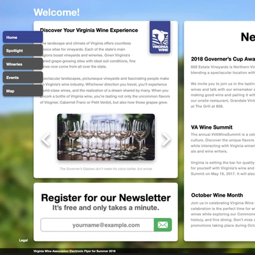255x255 pixels.
Task: Open the Map menu item
Action: click(x=23, y=91)
